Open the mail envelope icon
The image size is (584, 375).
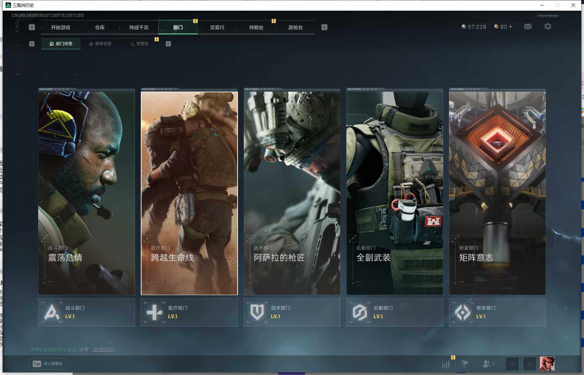click(528, 27)
